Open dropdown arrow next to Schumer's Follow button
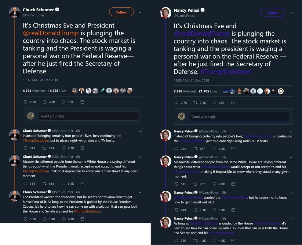 click(140, 13)
